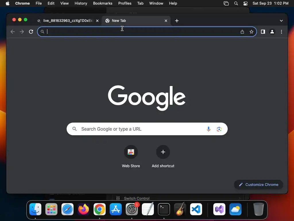Viewport: 294px width, 221px height.
Task: Close the New Tab tab
Action: click(166, 21)
